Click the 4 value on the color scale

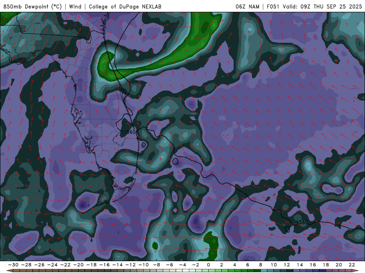[235, 265]
